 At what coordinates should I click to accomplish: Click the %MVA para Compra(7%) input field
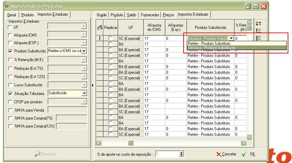coord(72,118)
